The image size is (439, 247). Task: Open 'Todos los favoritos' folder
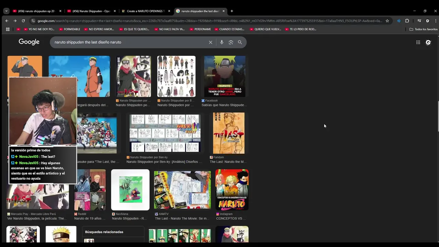coord(424,29)
